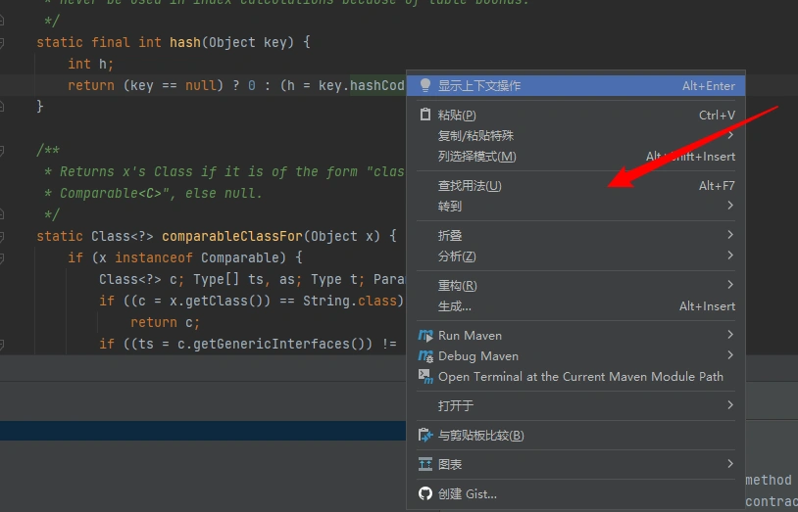Screen dimensions: 798x512
Task: Click the lightbulb icon for context actions
Action: (425, 86)
